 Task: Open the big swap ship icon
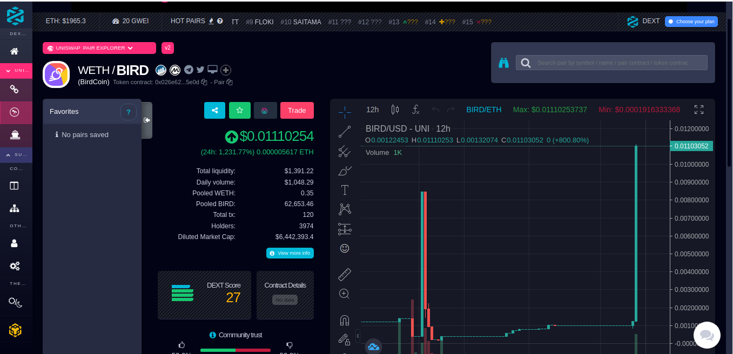pyautogui.click(x=15, y=135)
